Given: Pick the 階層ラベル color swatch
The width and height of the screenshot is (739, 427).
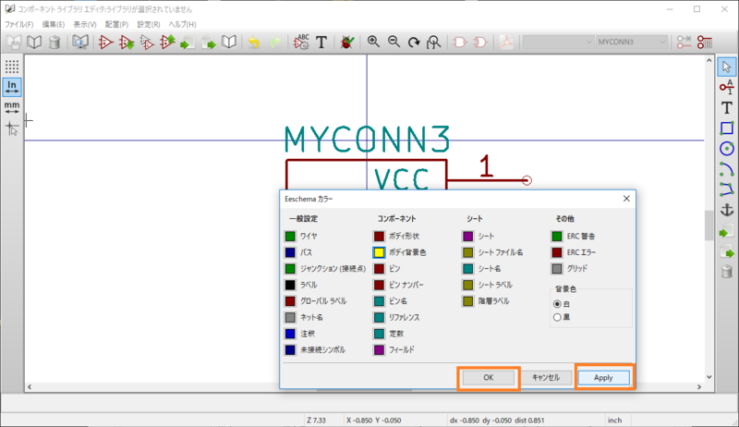Looking at the screenshot, I should pos(467,301).
